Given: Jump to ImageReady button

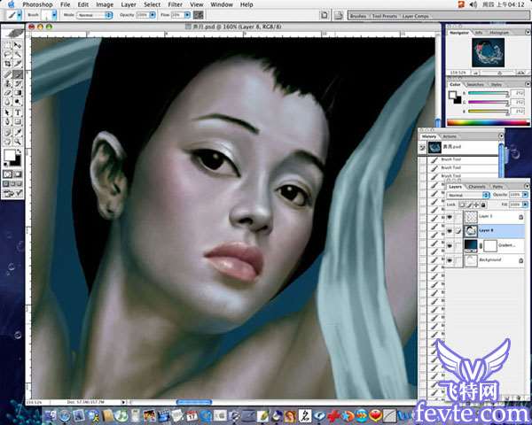Looking at the screenshot, I should (x=12, y=193).
